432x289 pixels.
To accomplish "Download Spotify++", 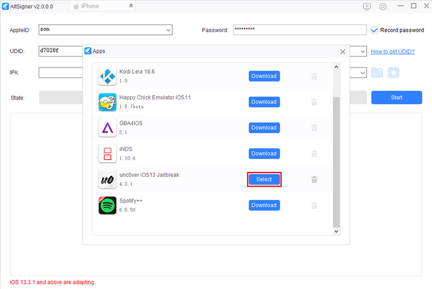I will click(x=264, y=206).
